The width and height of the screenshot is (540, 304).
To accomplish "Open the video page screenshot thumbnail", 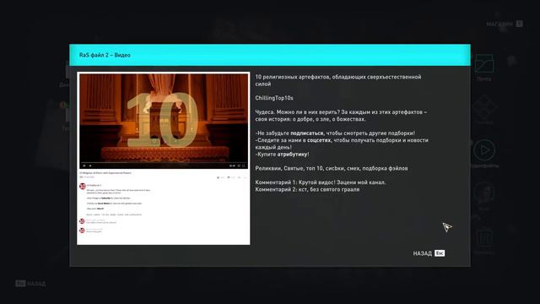I will [164, 159].
